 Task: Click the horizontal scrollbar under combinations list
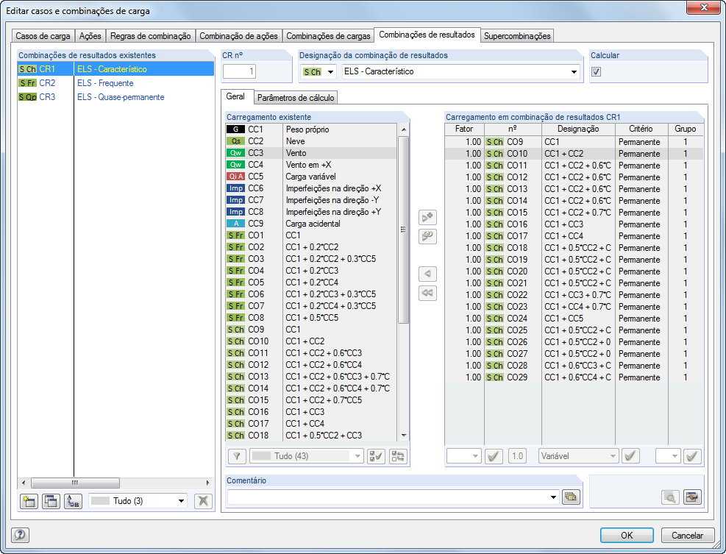coord(75,483)
